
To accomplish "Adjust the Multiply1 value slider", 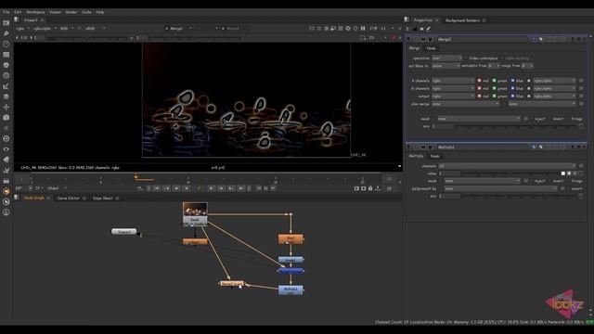I will (x=510, y=173).
